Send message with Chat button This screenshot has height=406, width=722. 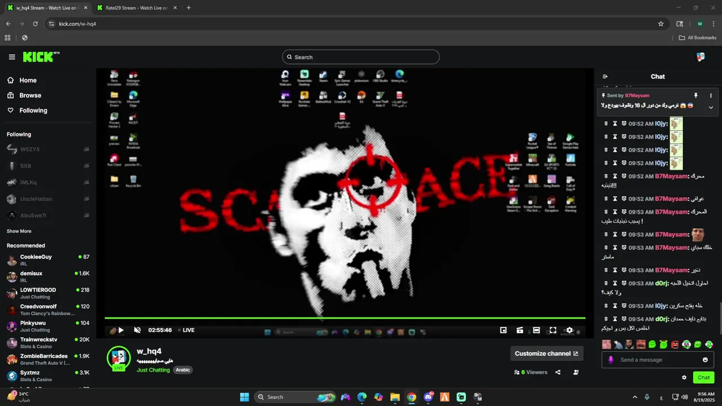(703, 378)
